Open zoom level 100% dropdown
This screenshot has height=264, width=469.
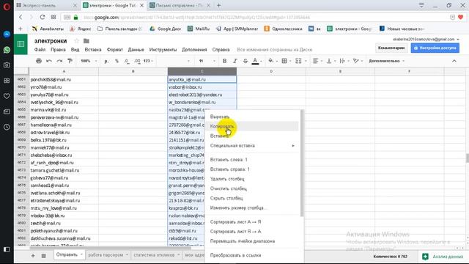pyautogui.click(x=89, y=61)
